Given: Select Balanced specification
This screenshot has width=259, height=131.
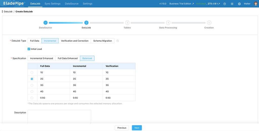Looking at the screenshot, I should point(87,58).
